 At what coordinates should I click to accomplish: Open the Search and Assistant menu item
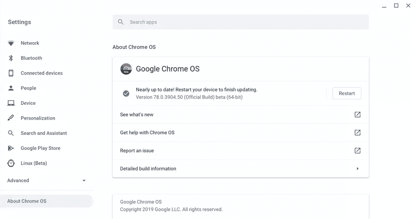44,133
